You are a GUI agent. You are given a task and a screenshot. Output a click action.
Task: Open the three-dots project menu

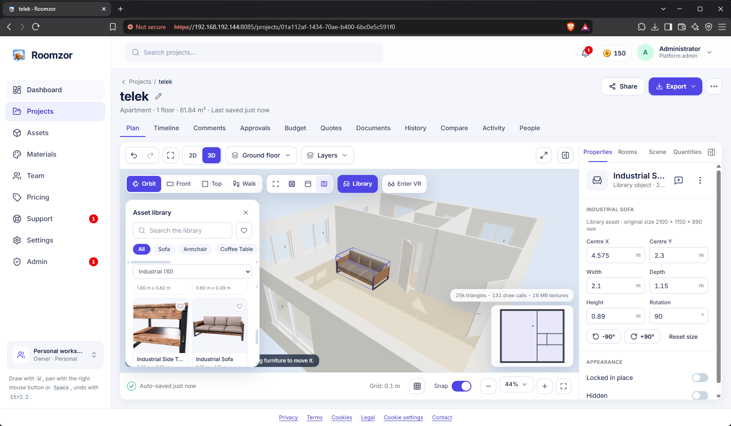[x=714, y=86]
